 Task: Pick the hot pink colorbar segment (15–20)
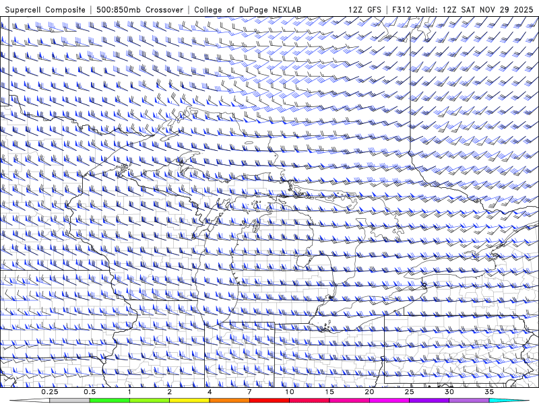click(x=349, y=401)
